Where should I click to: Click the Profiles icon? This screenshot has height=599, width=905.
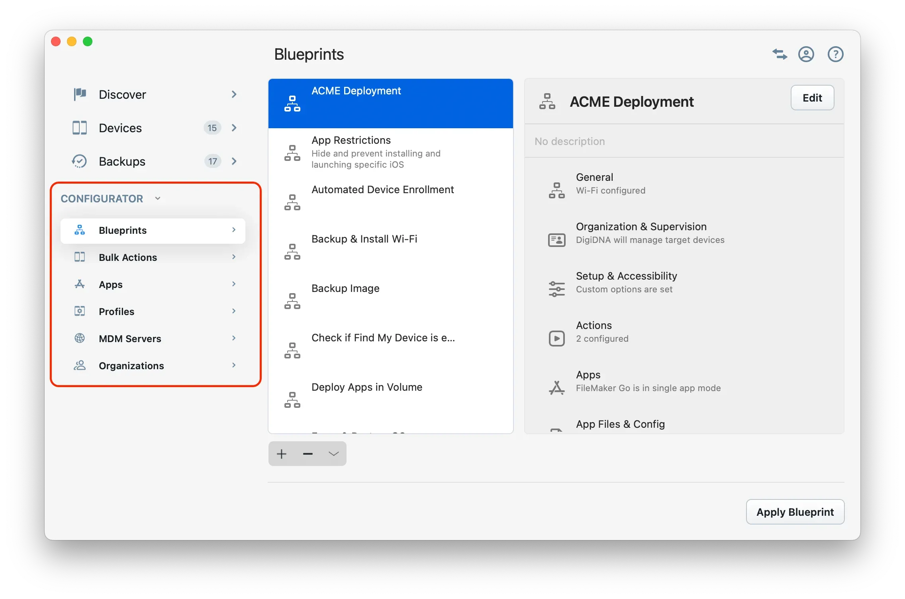[79, 311]
